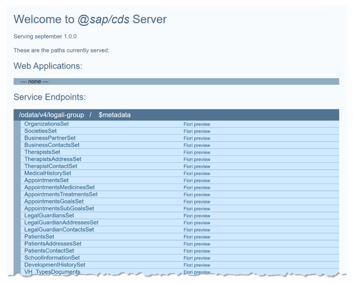Open the BusinessContactsSet endpoint
353x283 pixels.
point(52,145)
